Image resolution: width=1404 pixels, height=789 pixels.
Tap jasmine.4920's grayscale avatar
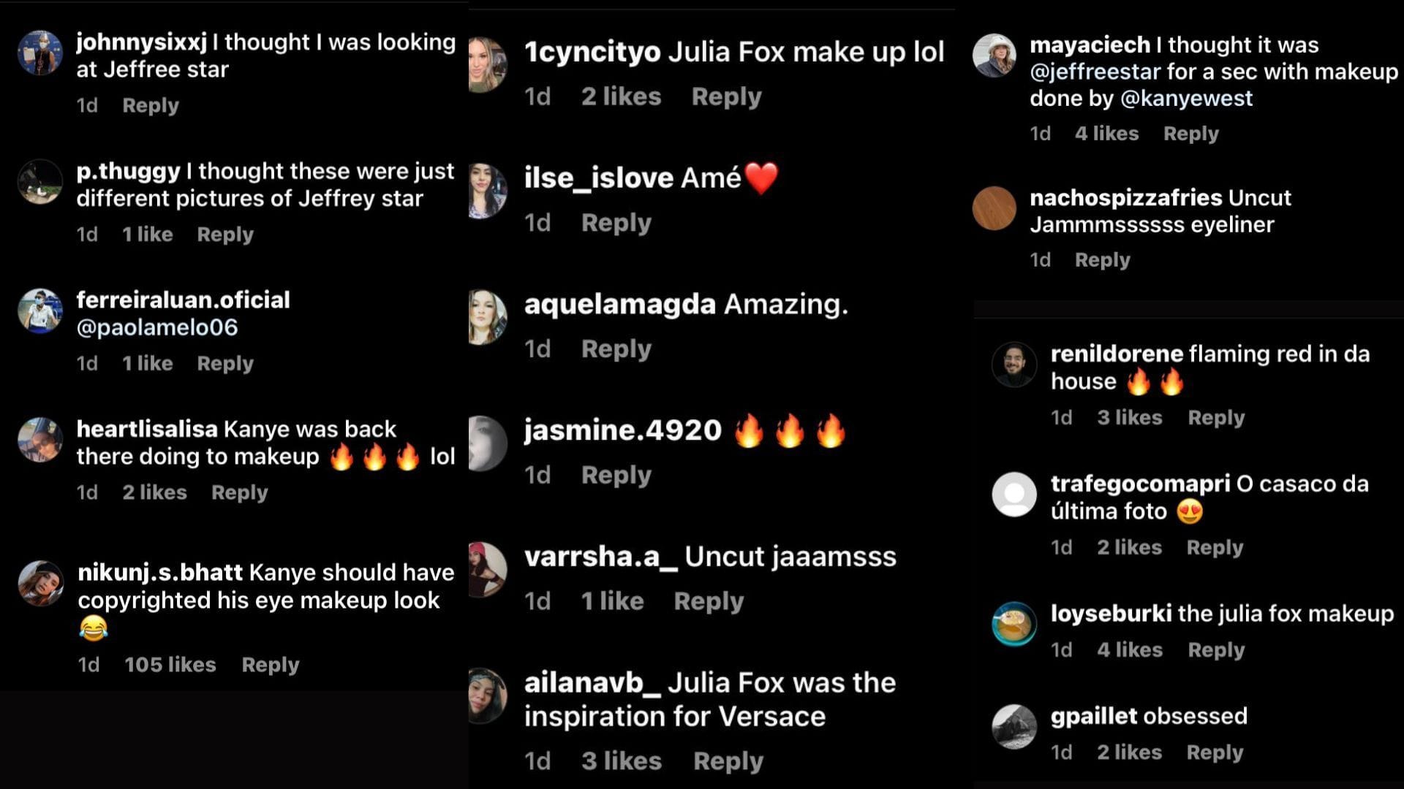click(488, 443)
